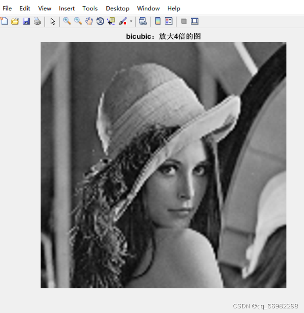
Task: Open the File menu
Action: (7, 8)
